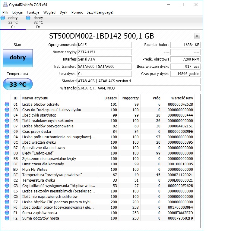Click status orb of attribute BE temperature row

pyautogui.click(x=7, y=175)
